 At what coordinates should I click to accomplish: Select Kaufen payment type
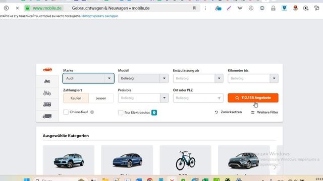point(76,99)
